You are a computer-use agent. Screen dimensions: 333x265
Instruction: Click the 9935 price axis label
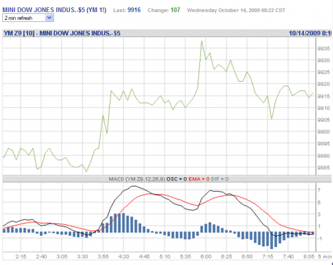(324, 49)
